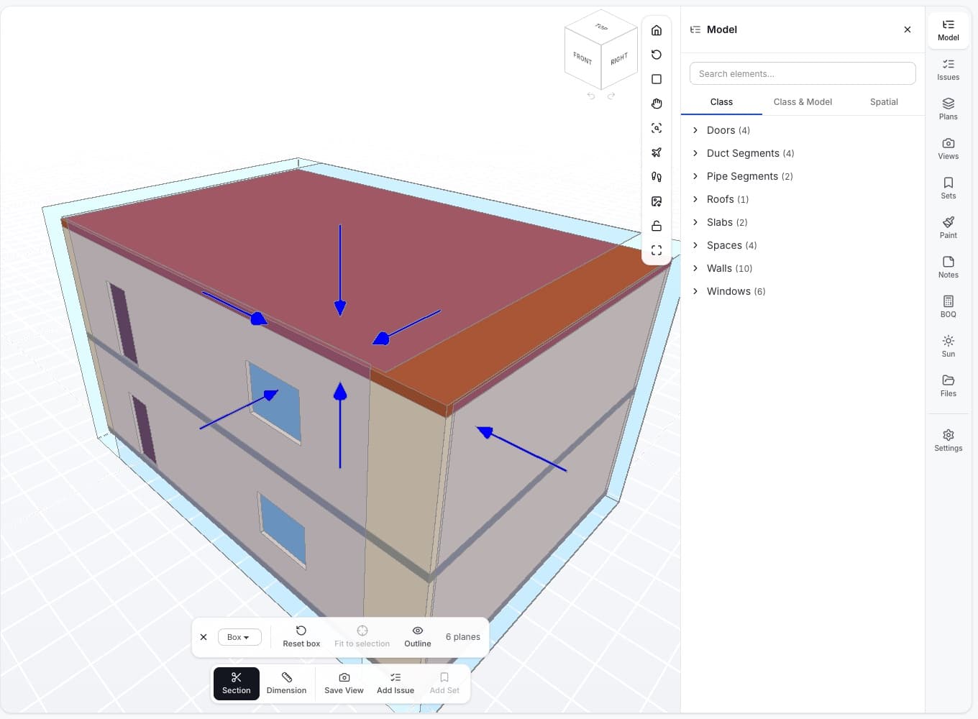Click Save View button
This screenshot has width=978, height=719.
[x=344, y=683]
